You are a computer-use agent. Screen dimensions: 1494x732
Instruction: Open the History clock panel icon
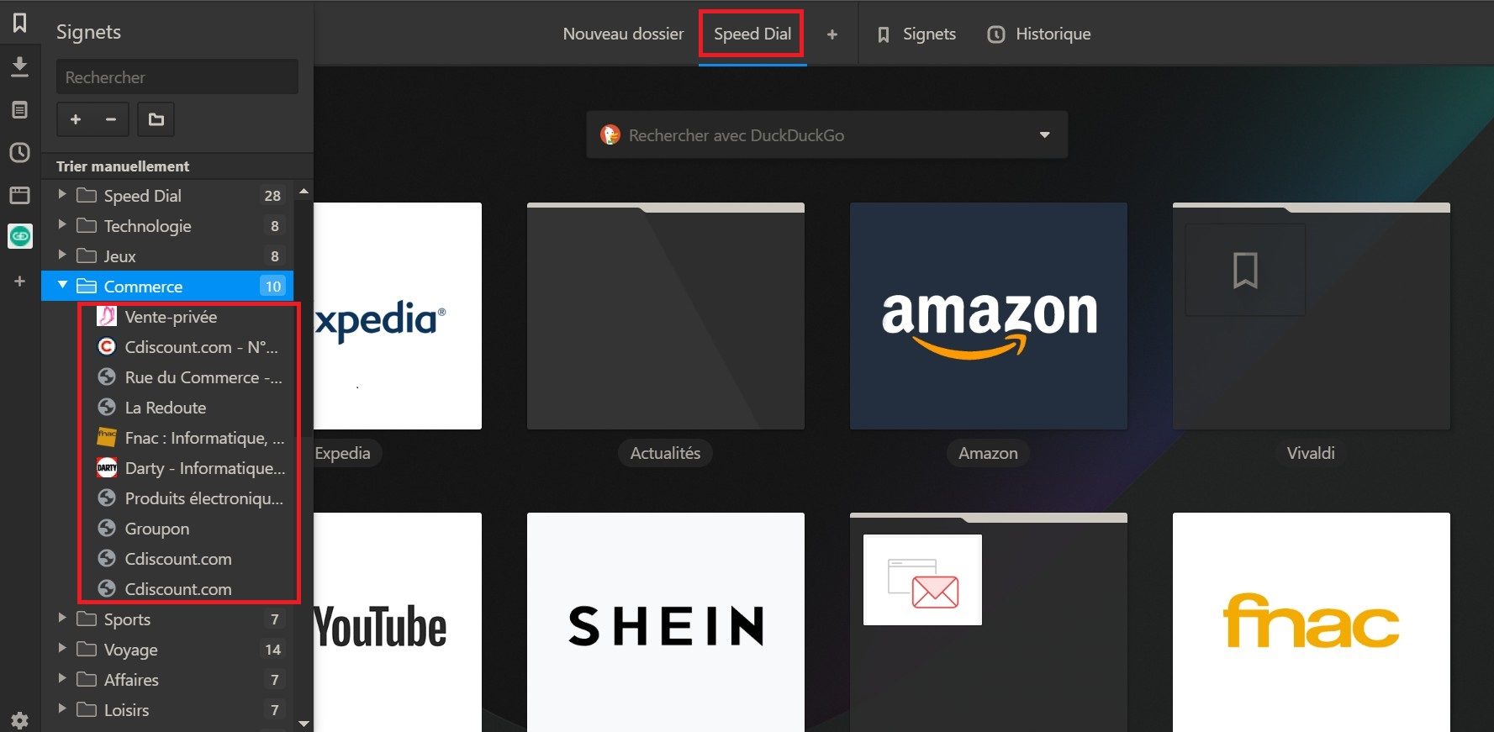coord(19,153)
